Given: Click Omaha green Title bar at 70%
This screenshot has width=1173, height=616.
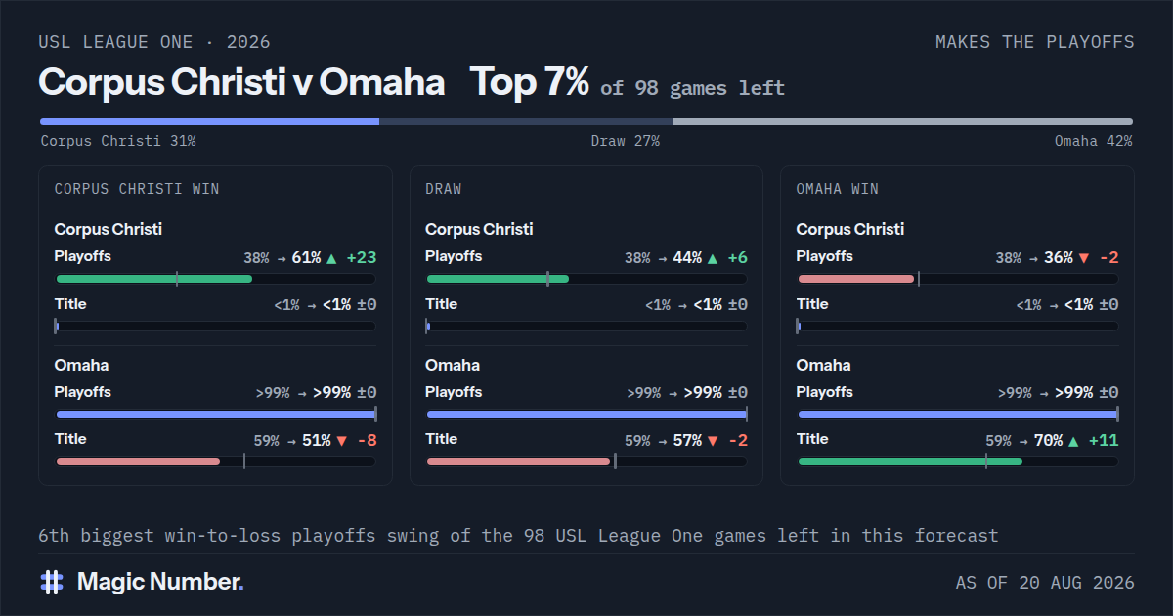Looking at the screenshot, I should (x=910, y=462).
